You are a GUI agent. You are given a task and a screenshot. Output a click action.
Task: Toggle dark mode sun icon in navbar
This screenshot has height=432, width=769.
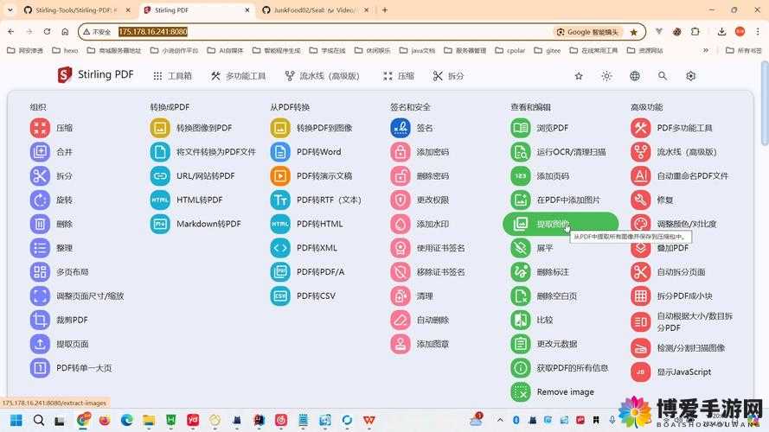tap(606, 76)
